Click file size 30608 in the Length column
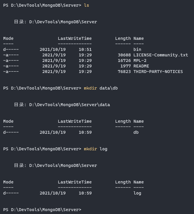This screenshot has height=214, width=194. pos(124,55)
